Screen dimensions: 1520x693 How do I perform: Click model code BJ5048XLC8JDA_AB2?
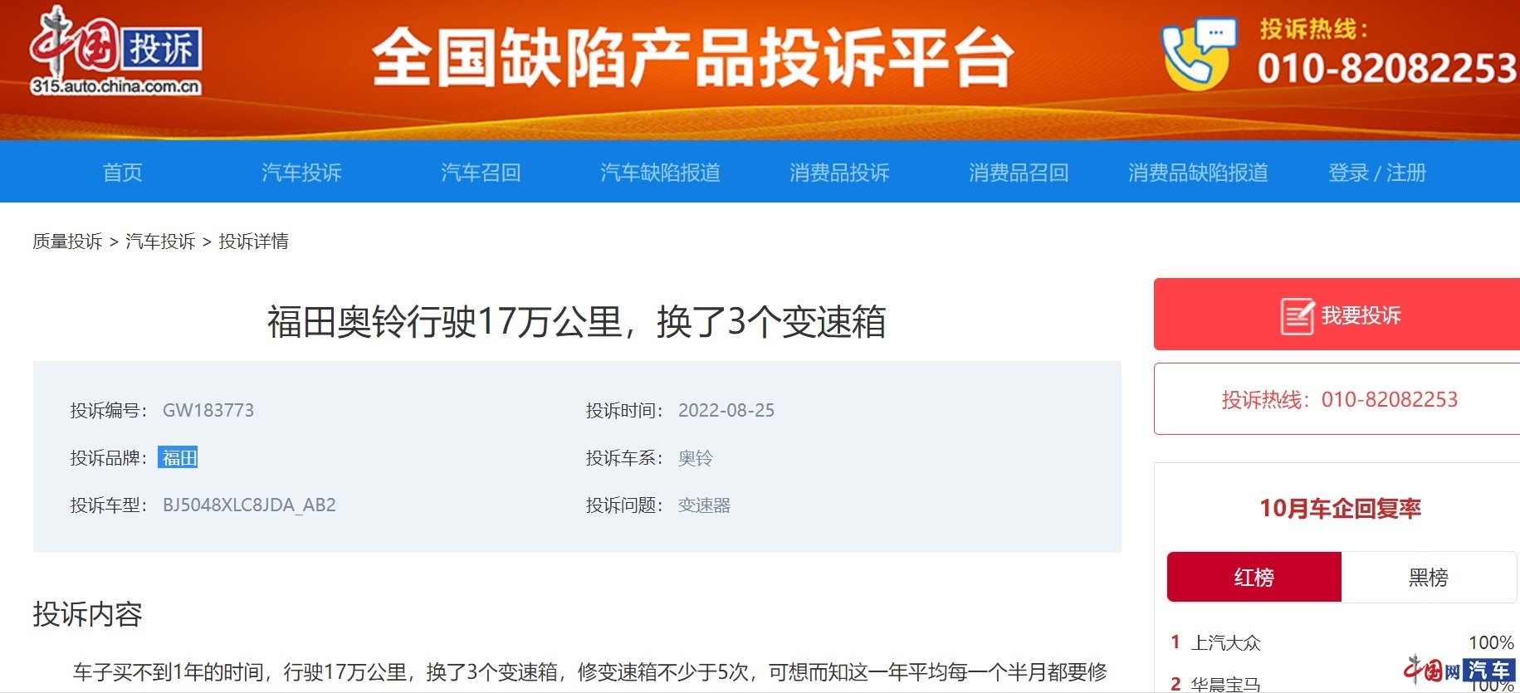249,505
